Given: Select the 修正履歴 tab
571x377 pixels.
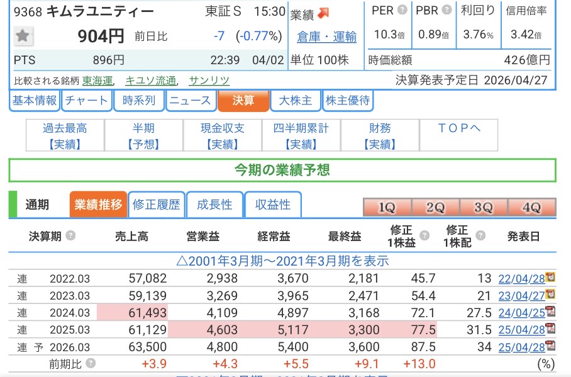Looking at the screenshot, I should (156, 205).
